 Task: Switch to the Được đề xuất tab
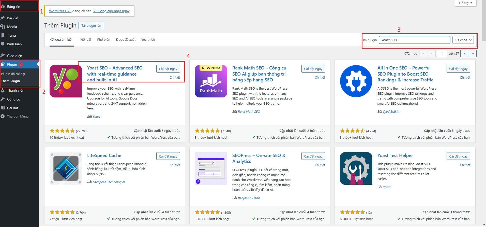[x=126, y=40]
